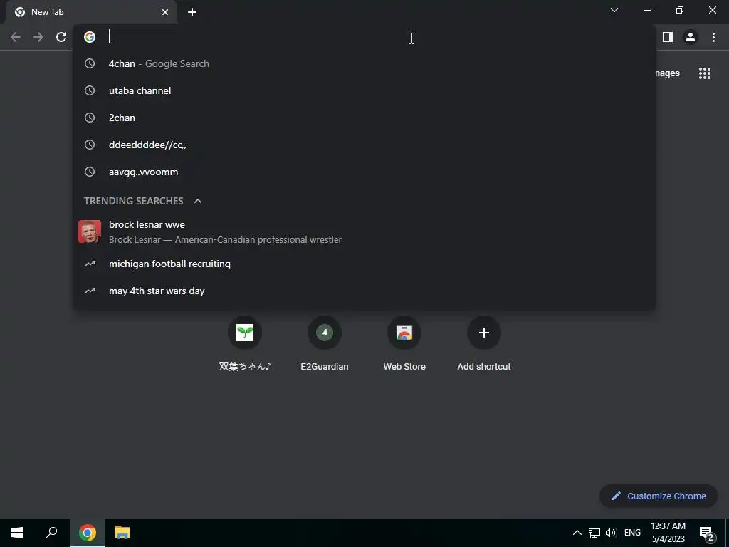Viewport: 729px width, 547px height.
Task: Open File Explorer from the taskbar
Action: coord(122,533)
